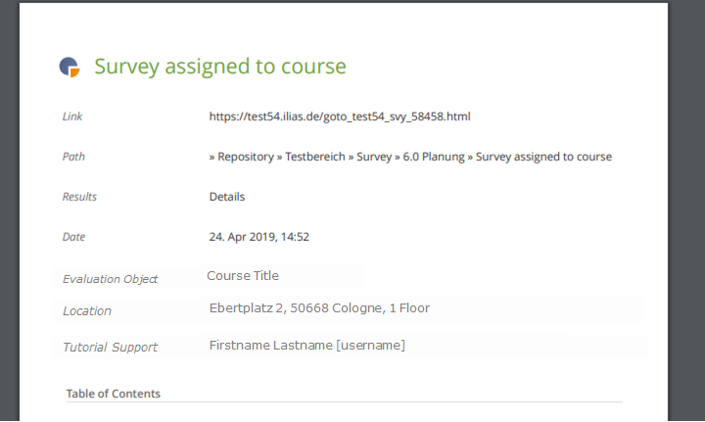Click the Location field label
The height and width of the screenshot is (422, 705).
click(x=87, y=311)
